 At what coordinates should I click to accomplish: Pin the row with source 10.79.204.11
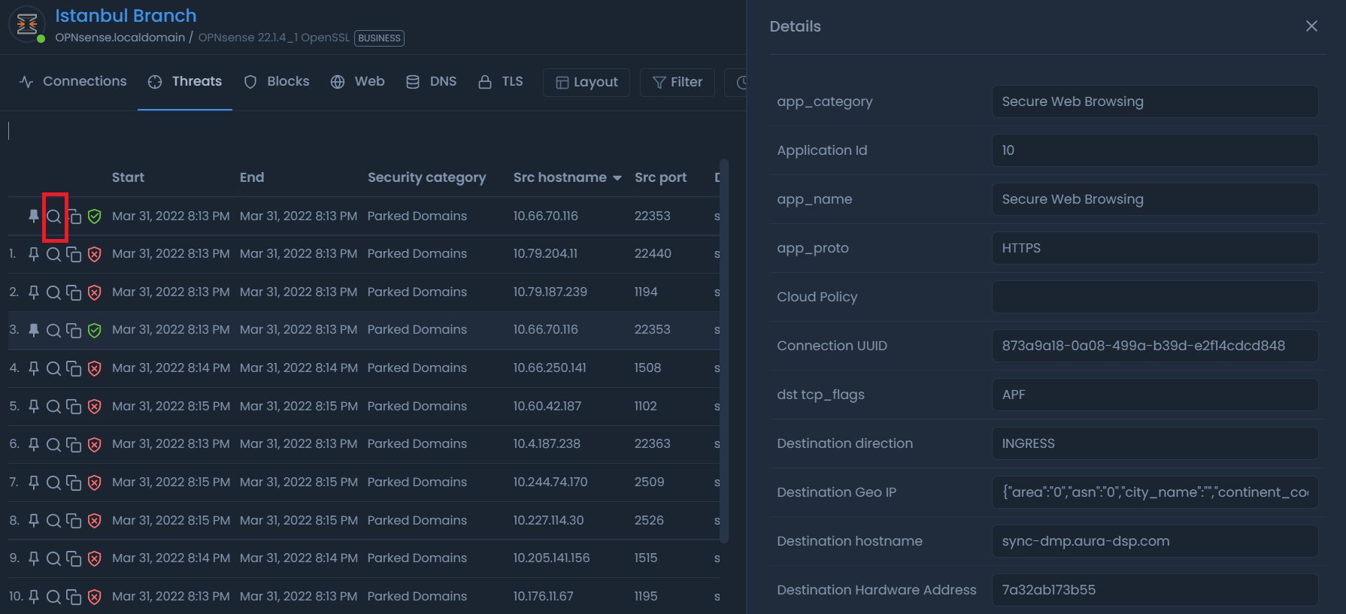point(34,254)
